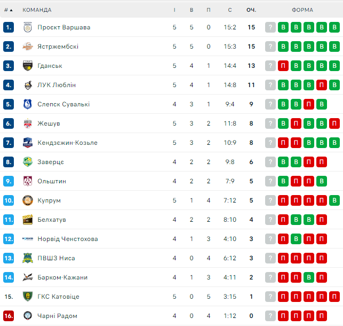Viewport: 343px width, 326px height.
Task: Click the gray question mark for Заверцє
Action: [x=270, y=162]
